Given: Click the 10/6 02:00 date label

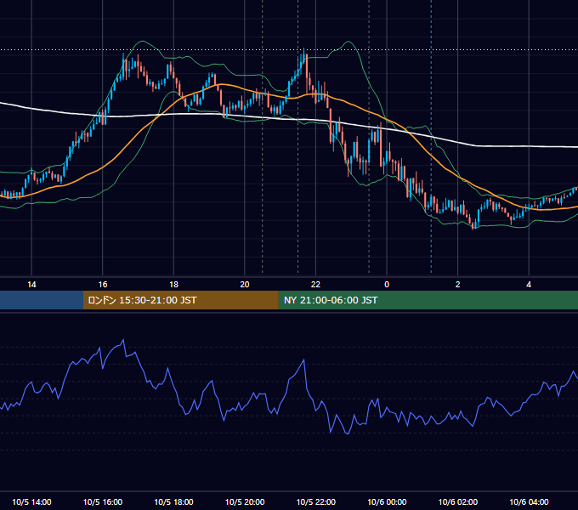Looking at the screenshot, I should point(458,501).
